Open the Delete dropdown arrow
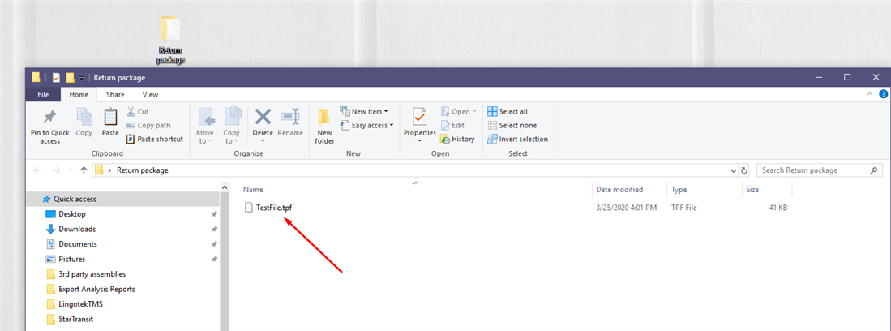The width and height of the screenshot is (891, 331). (263, 140)
